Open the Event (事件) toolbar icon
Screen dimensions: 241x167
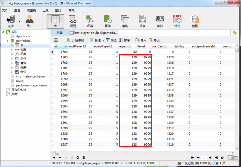(x=107, y=21)
